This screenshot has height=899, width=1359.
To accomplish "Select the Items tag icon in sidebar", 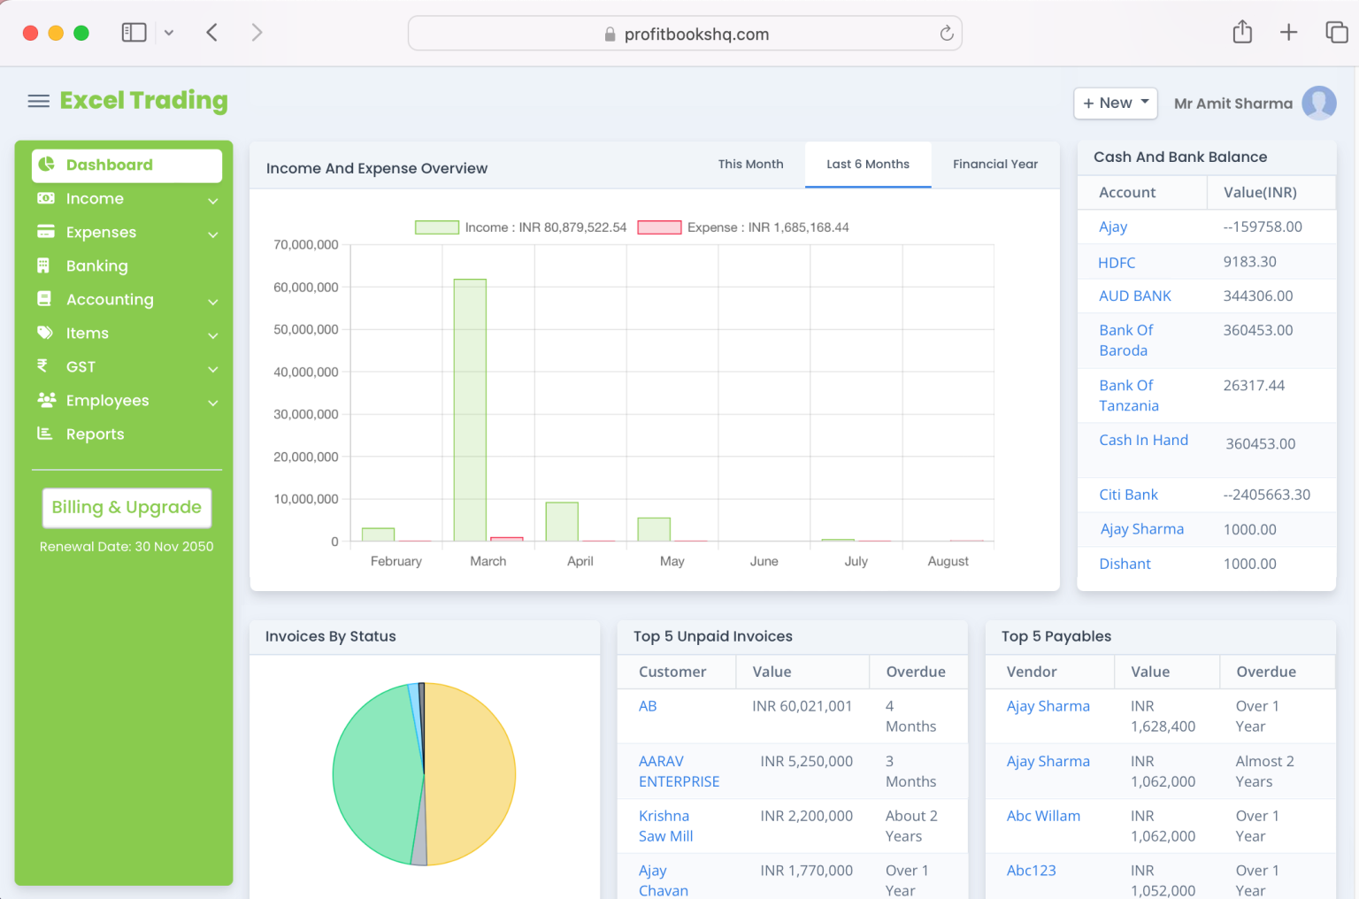I will (x=46, y=333).
